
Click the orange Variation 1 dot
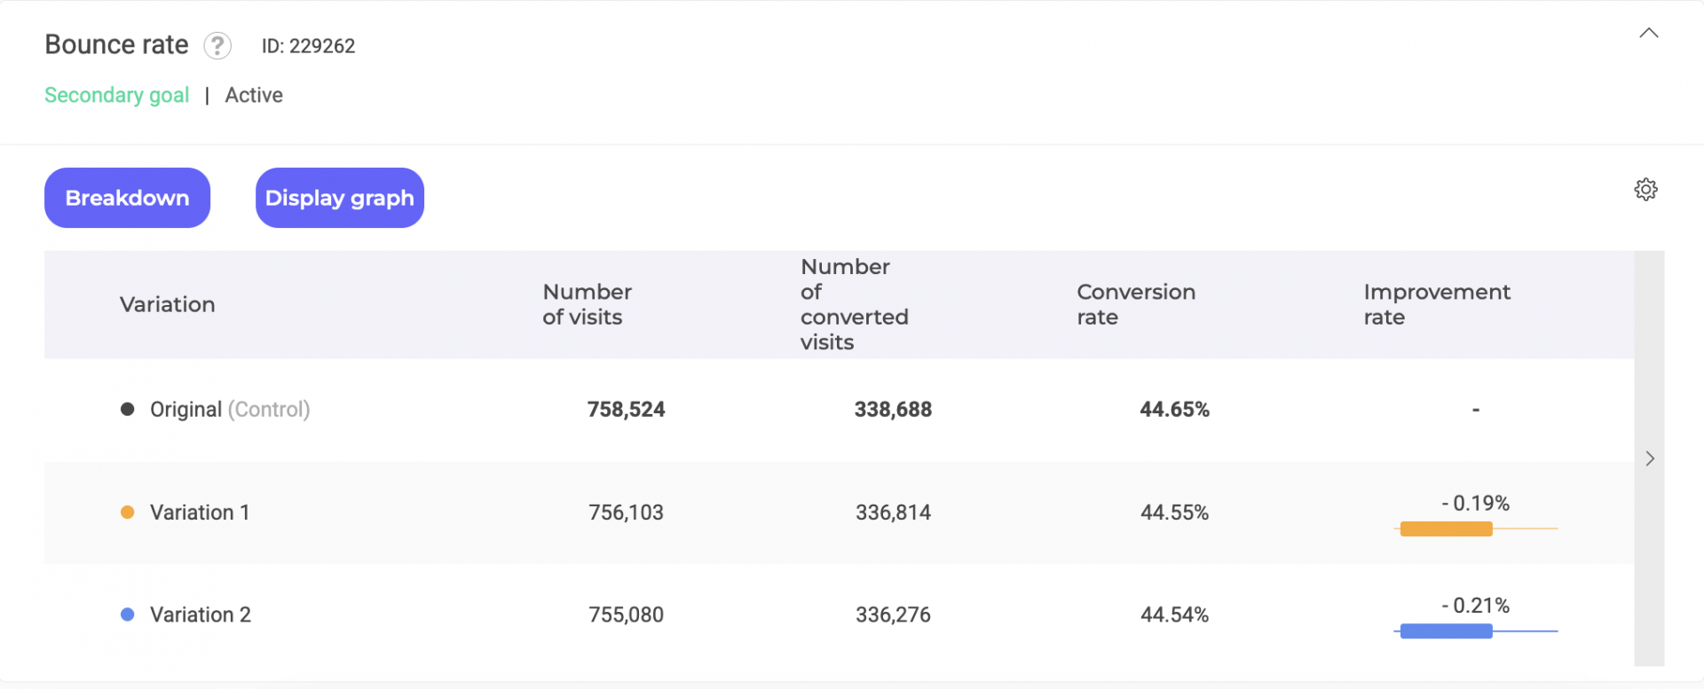click(x=128, y=512)
